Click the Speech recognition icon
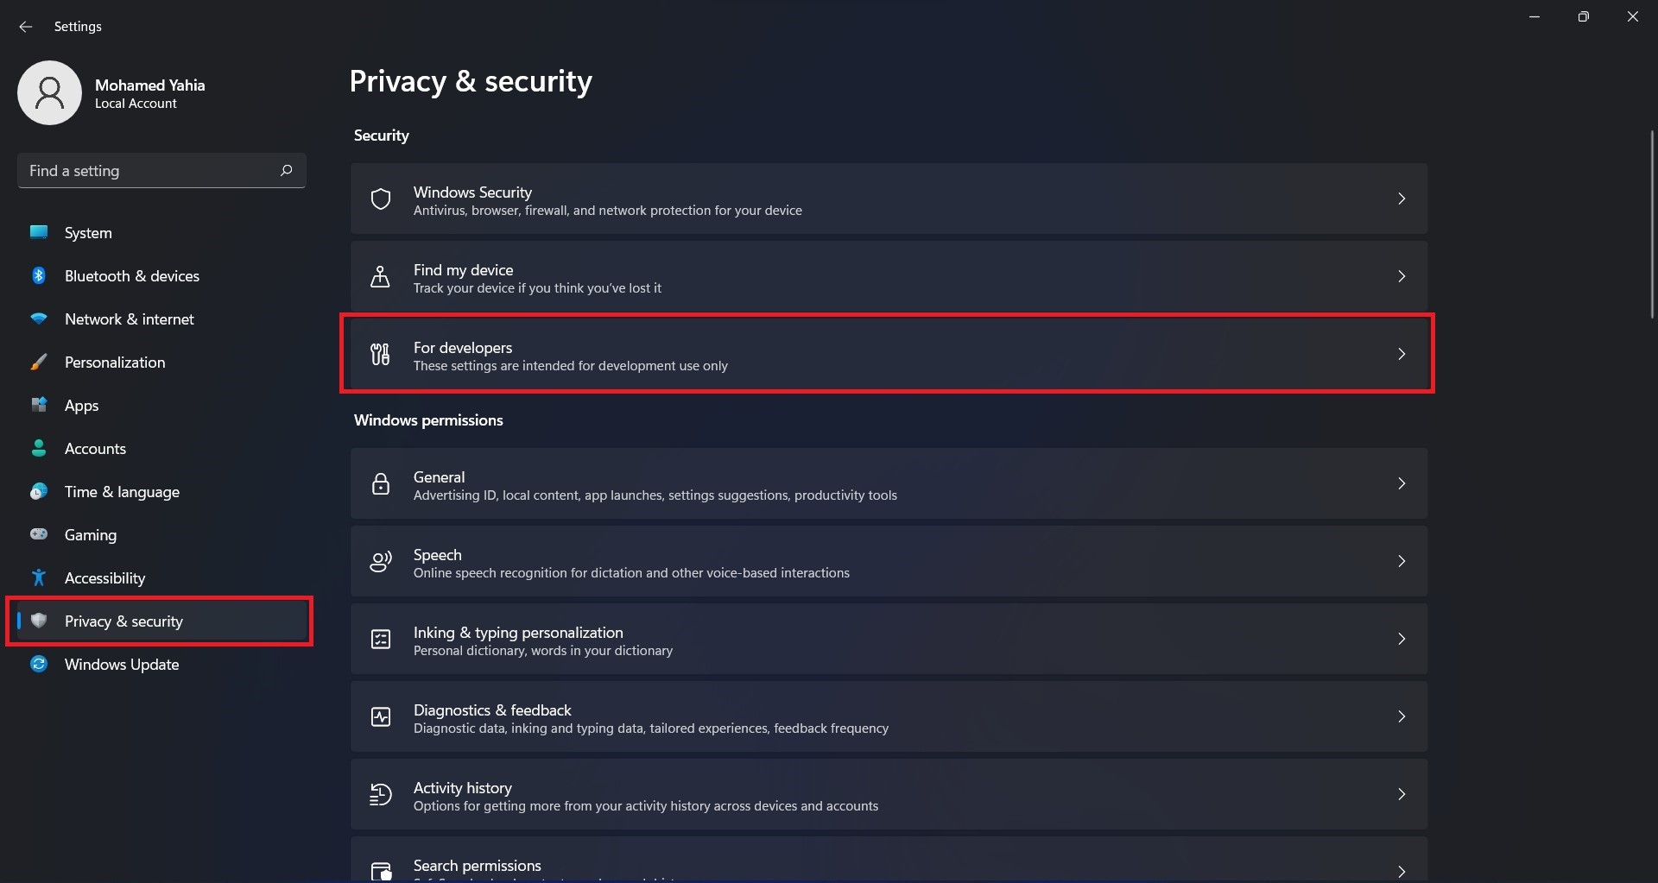This screenshot has height=883, width=1658. (380, 562)
